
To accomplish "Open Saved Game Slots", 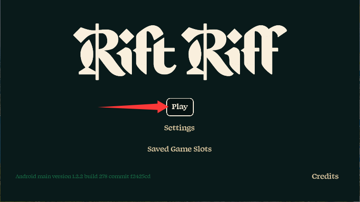I will pos(180,149).
